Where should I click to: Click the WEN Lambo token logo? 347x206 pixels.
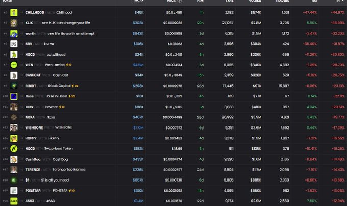[x=14, y=65]
